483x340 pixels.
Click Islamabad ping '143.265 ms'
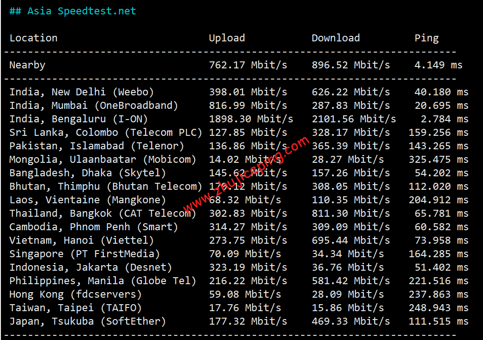point(439,146)
